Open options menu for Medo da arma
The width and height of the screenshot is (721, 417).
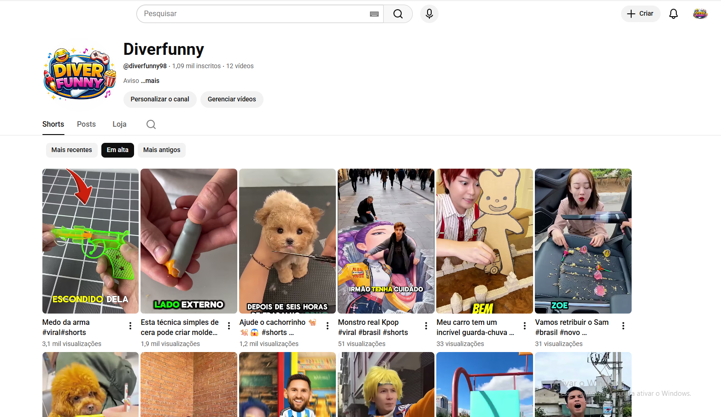coord(130,326)
